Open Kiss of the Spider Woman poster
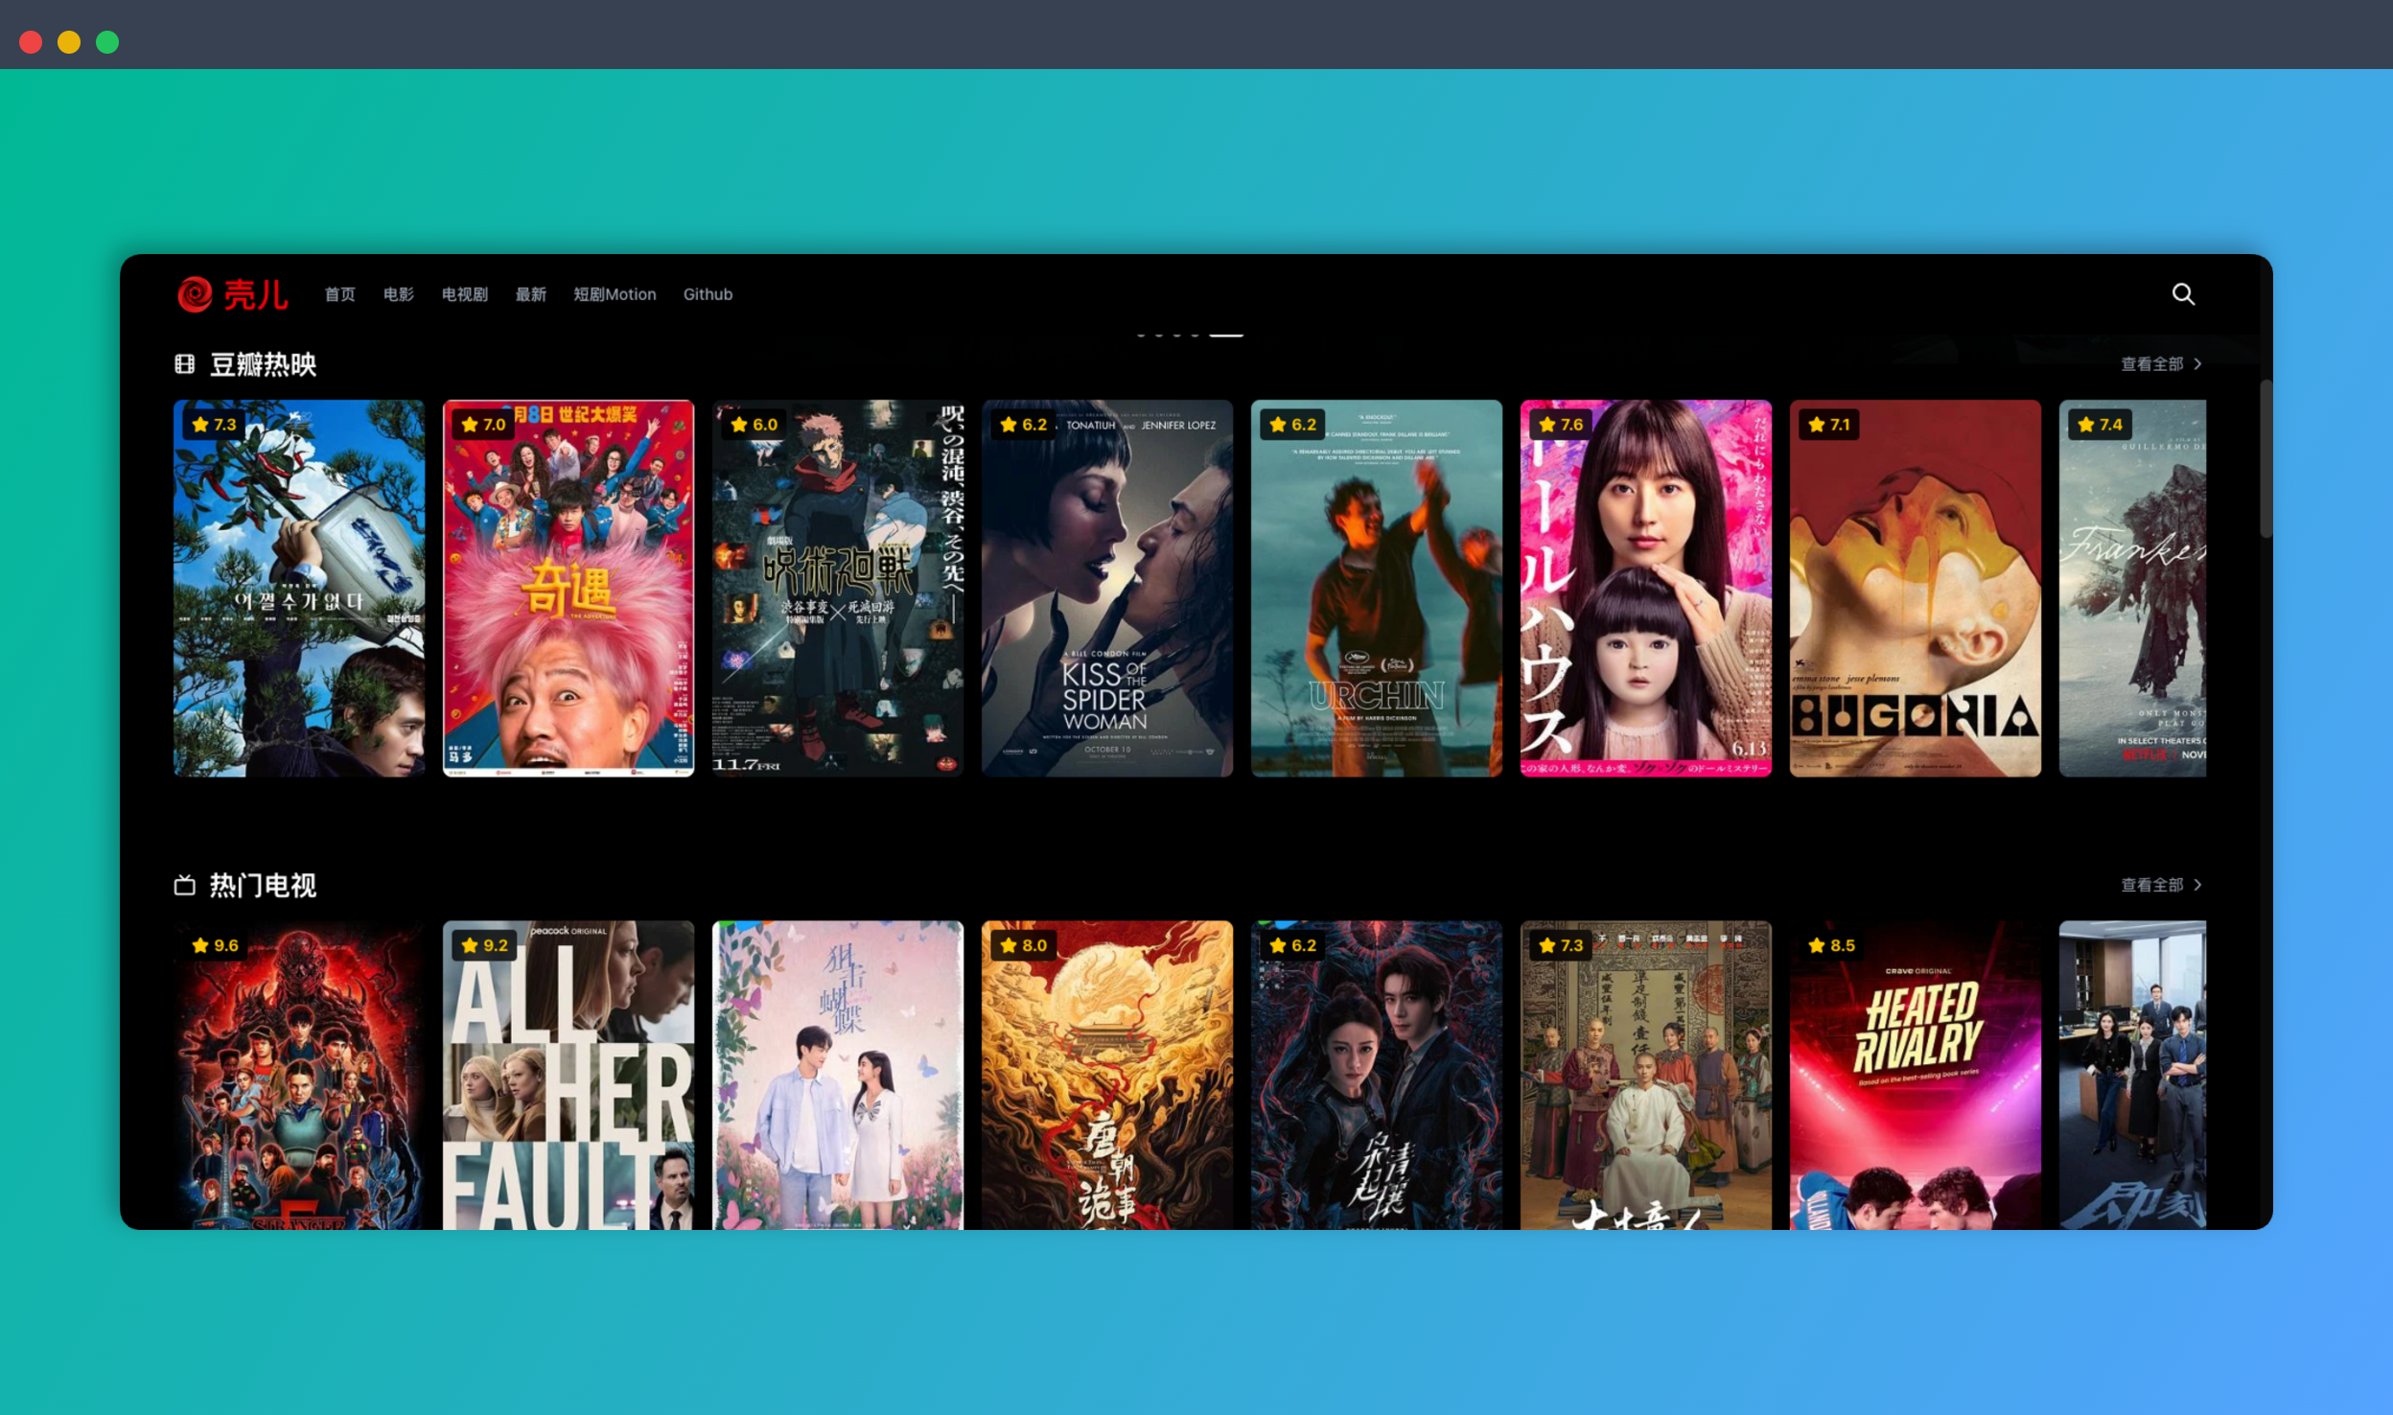 click(1106, 588)
